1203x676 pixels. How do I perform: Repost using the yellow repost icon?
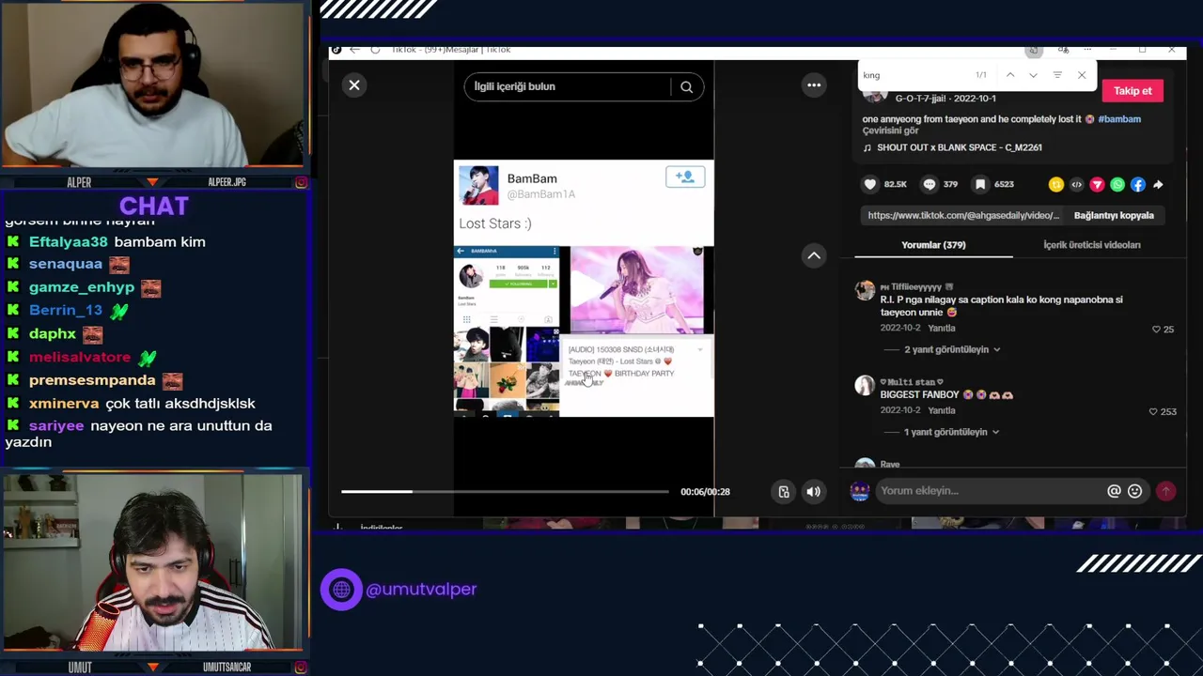click(x=1056, y=185)
